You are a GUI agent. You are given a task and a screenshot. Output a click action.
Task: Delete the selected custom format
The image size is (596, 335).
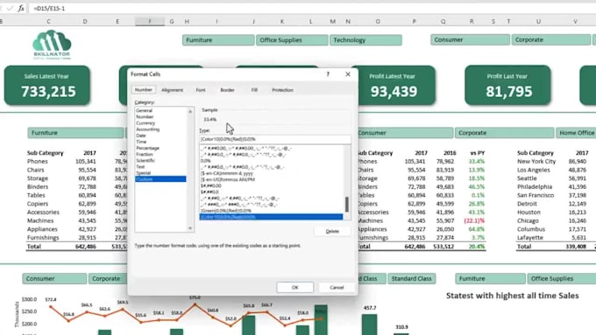[x=332, y=231]
